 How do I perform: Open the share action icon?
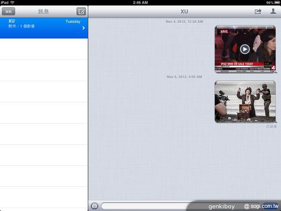(x=258, y=11)
